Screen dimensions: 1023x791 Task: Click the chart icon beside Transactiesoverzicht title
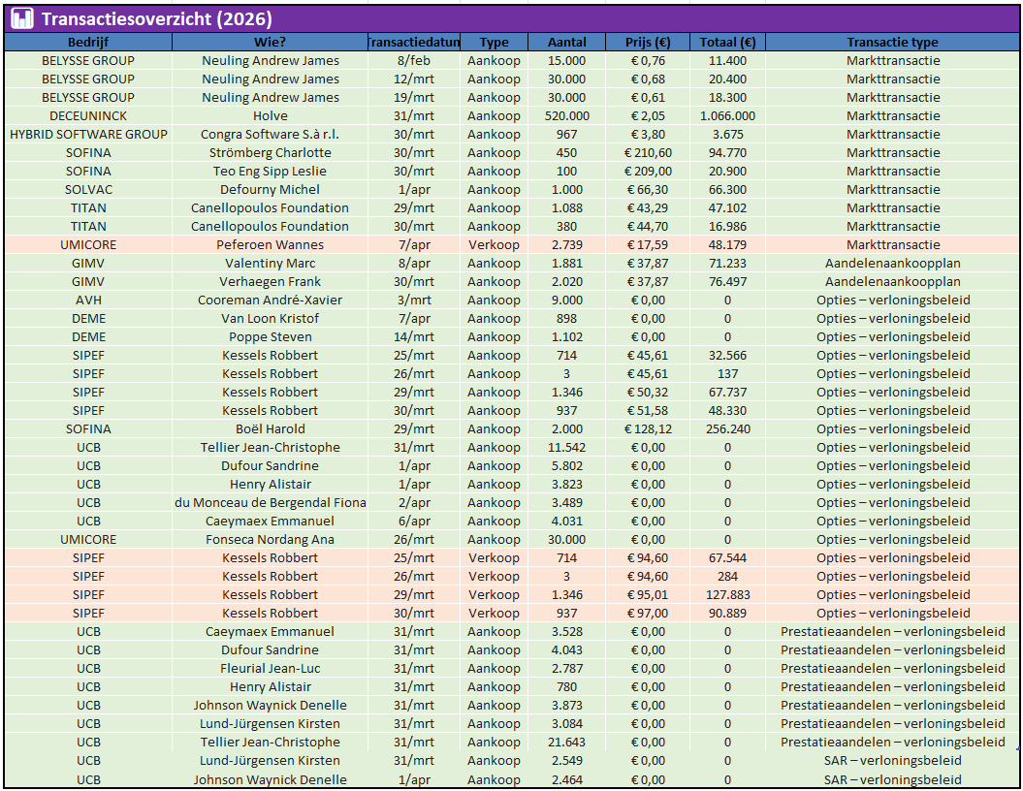pyautogui.click(x=22, y=19)
